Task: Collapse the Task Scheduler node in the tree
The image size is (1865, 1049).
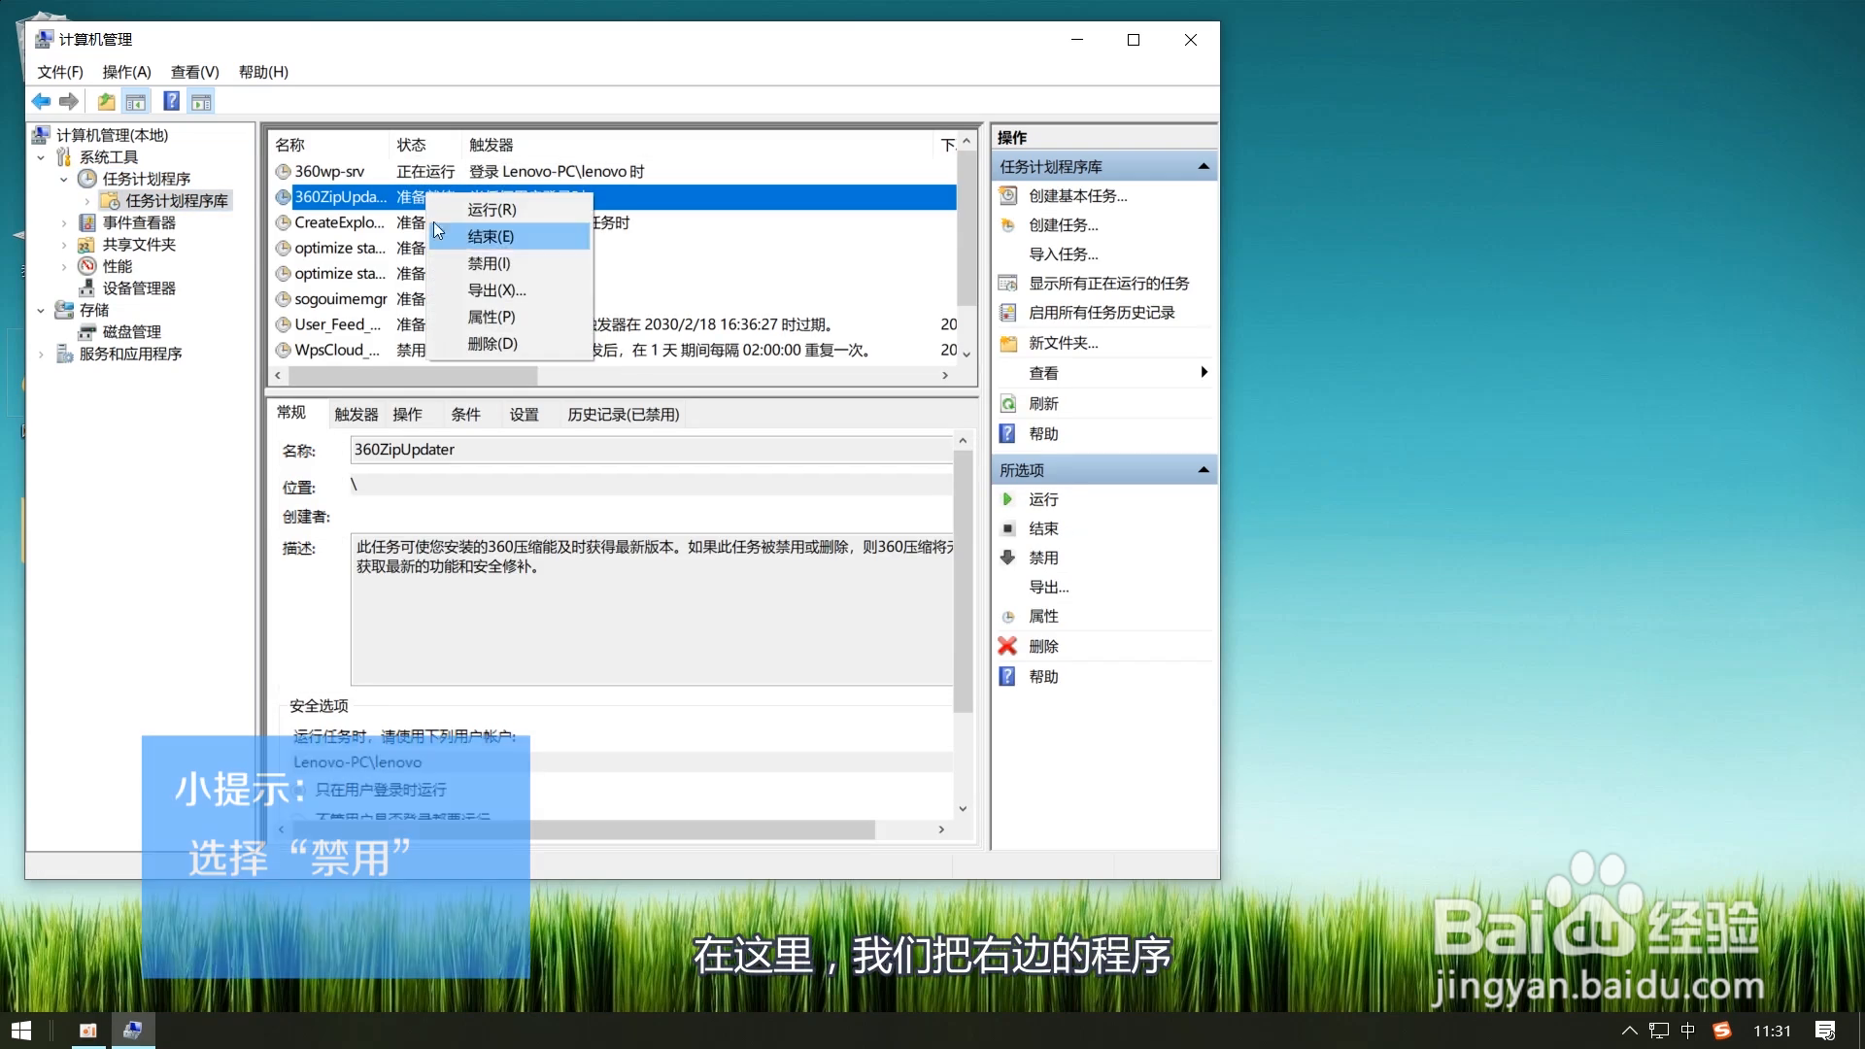Action: [64, 180]
